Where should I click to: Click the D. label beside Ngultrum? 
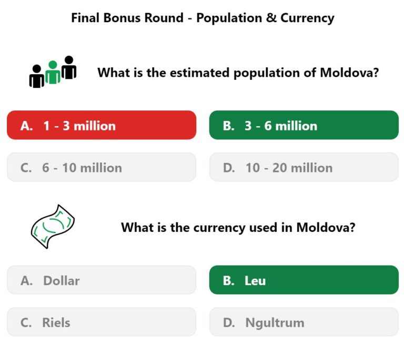pos(229,322)
